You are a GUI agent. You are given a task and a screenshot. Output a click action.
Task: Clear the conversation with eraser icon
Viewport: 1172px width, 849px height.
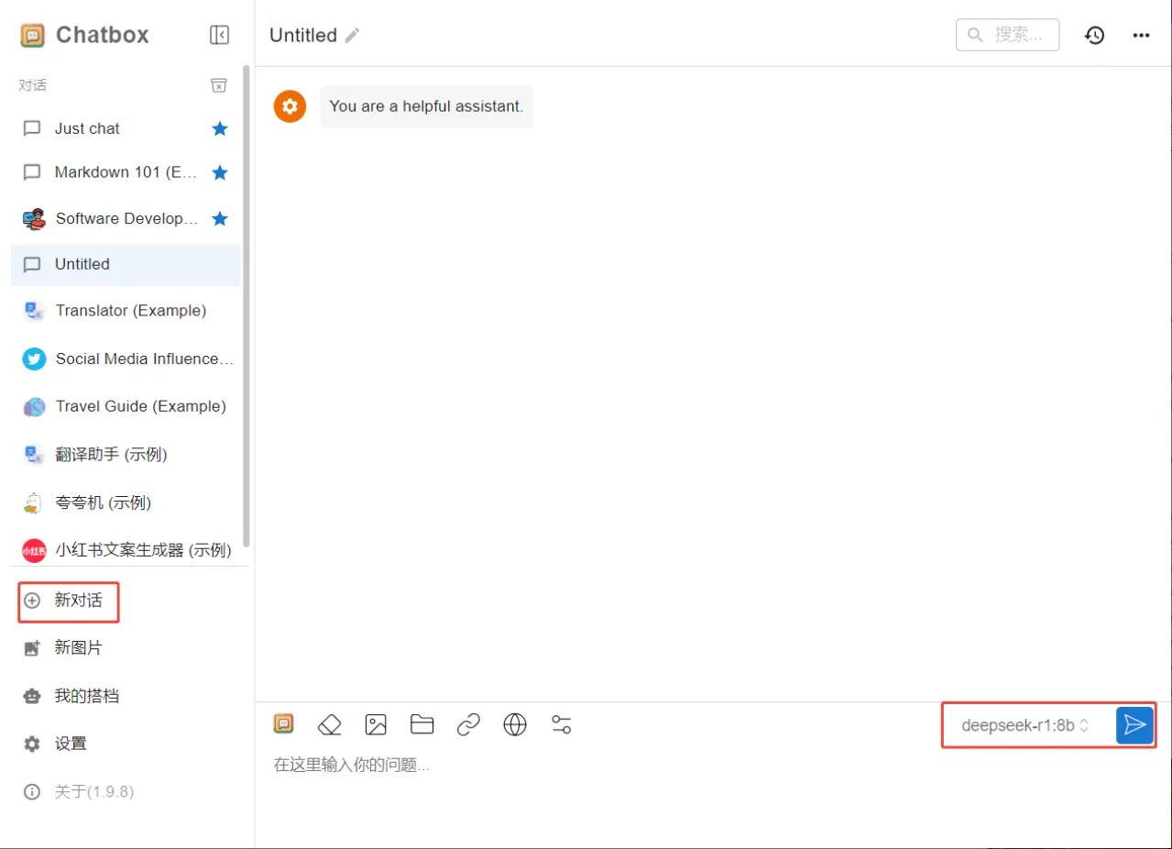[x=329, y=725]
